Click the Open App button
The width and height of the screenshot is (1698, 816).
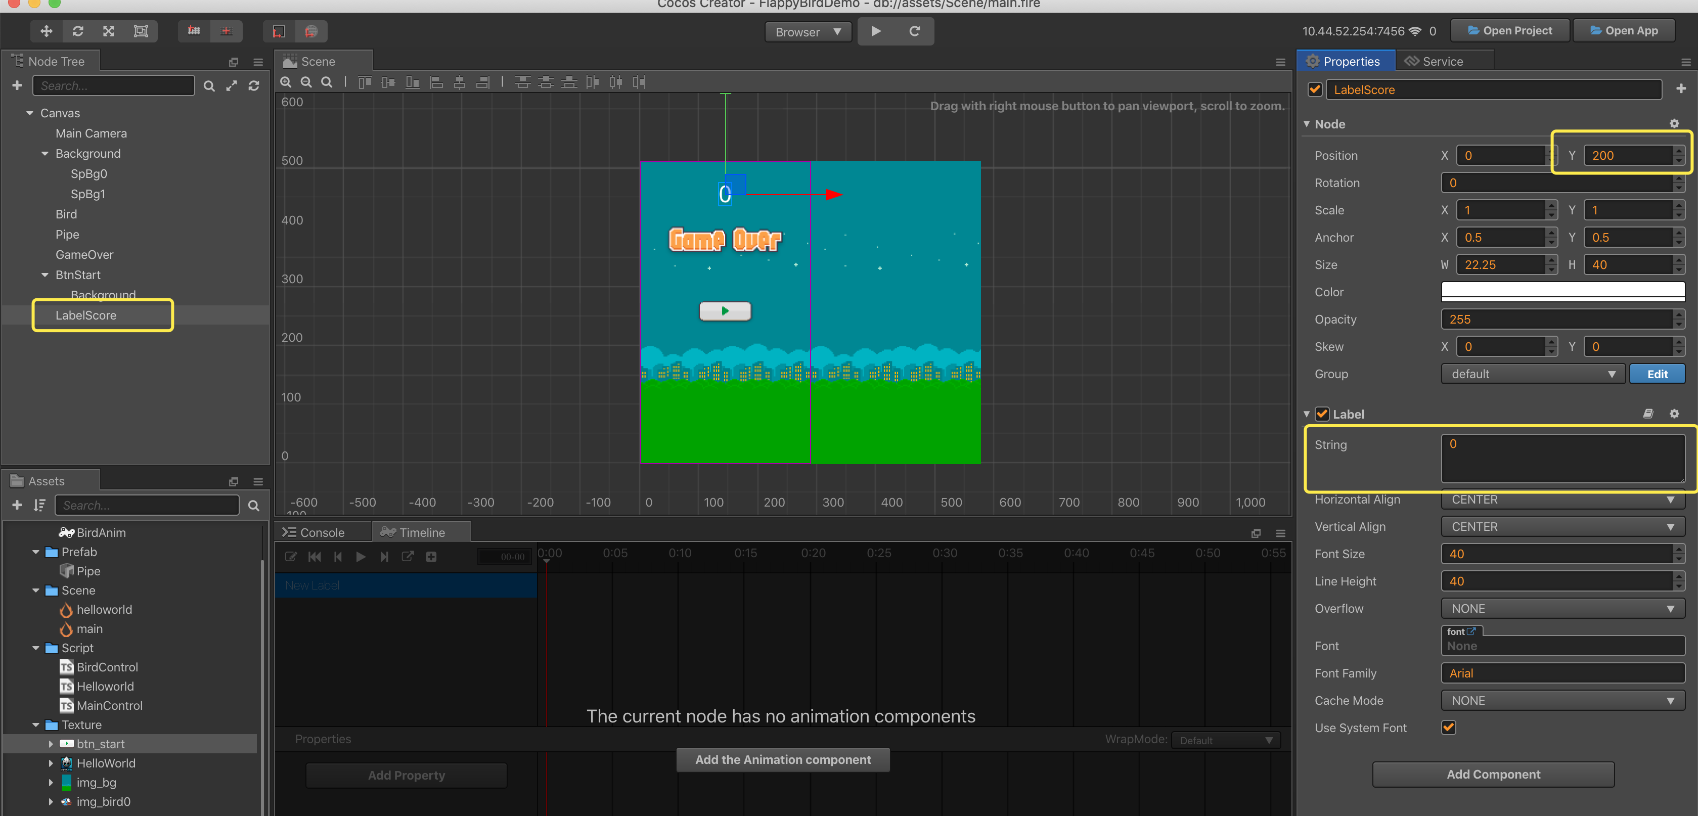(x=1624, y=31)
